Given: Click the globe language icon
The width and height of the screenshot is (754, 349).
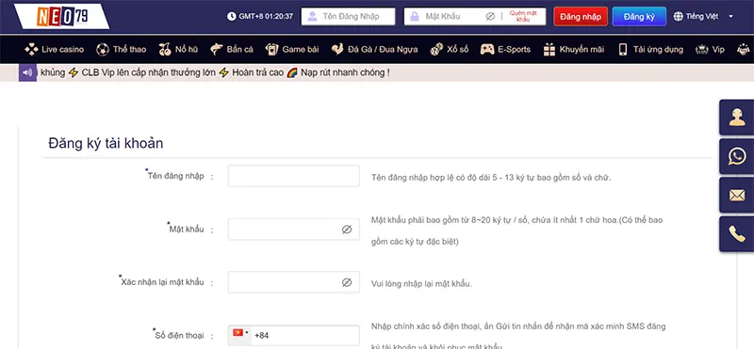Looking at the screenshot, I should tap(678, 16).
